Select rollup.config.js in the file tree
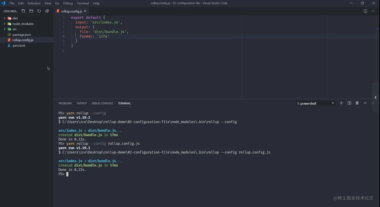The height and width of the screenshot is (207, 380). [x=27, y=40]
